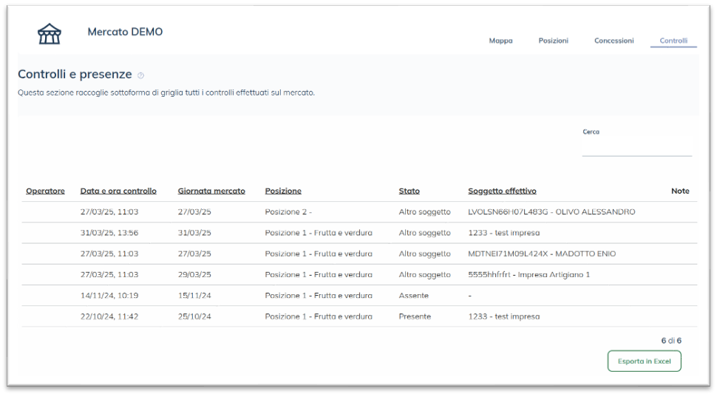Sort by Data e ora controllo header
Viewport: 717px width, 394px height.
pyautogui.click(x=118, y=191)
